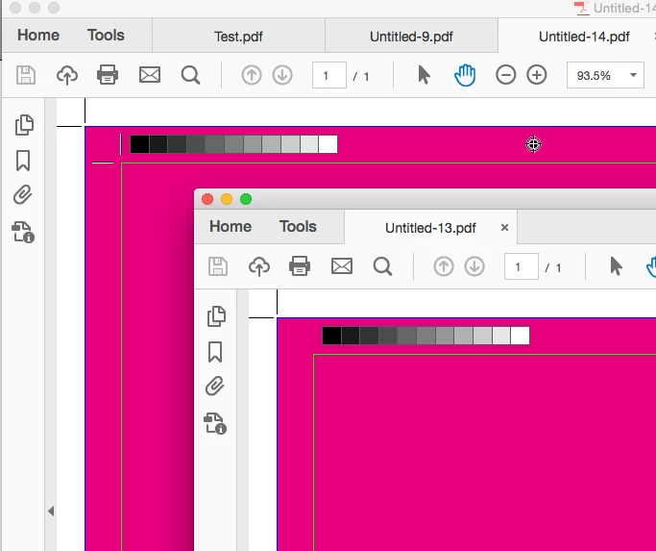
Task: Open Page Thumbnails panel in the back window sidebar
Action: pos(24,124)
